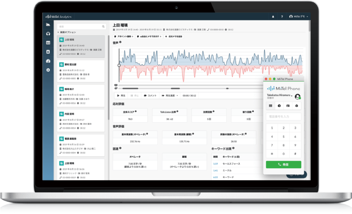This screenshot has height=214, width=352.
Task: Open the MiiTel デモ account dropdown
Action: [299, 16]
